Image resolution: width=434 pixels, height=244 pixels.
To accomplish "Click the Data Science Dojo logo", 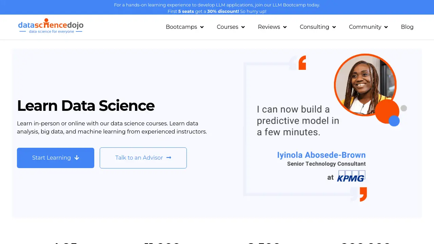I will pos(51,26).
